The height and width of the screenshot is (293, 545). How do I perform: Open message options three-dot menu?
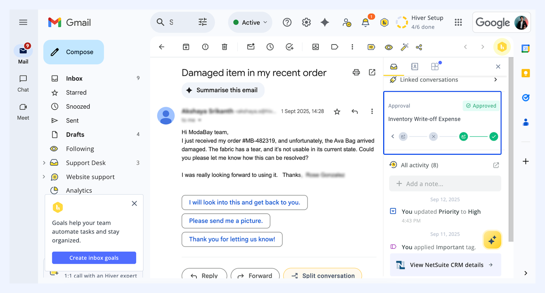coord(372,112)
